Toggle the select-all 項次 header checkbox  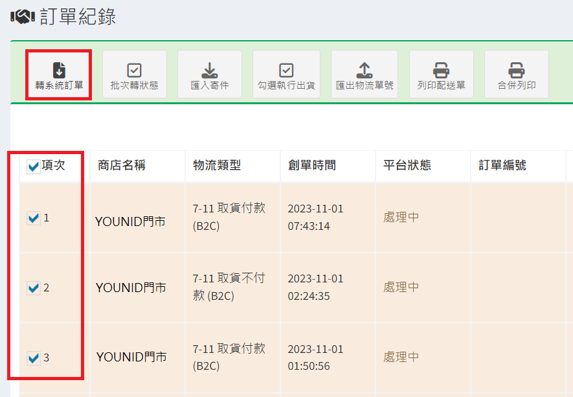pyautogui.click(x=34, y=167)
